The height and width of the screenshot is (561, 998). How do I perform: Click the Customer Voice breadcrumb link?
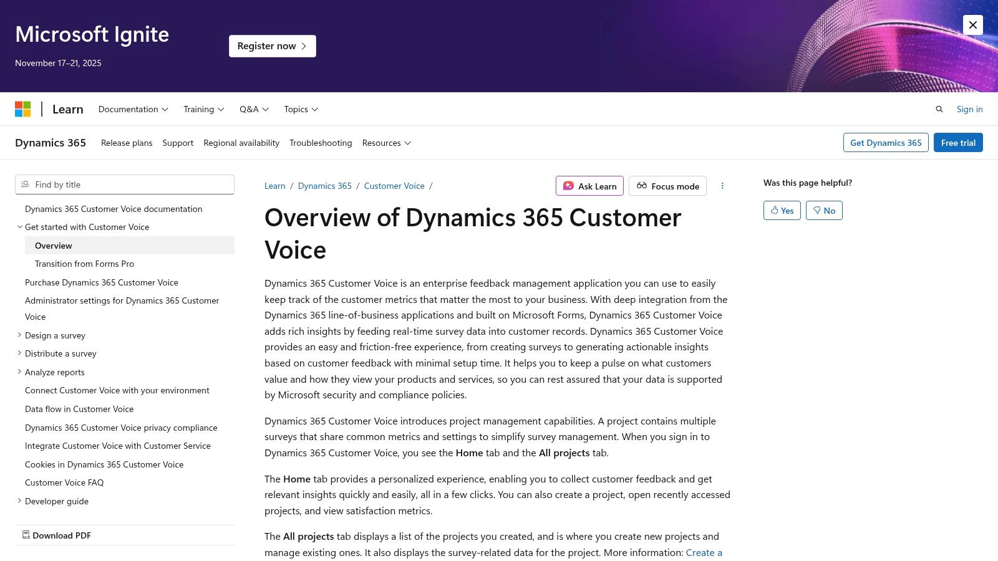pos(394,186)
